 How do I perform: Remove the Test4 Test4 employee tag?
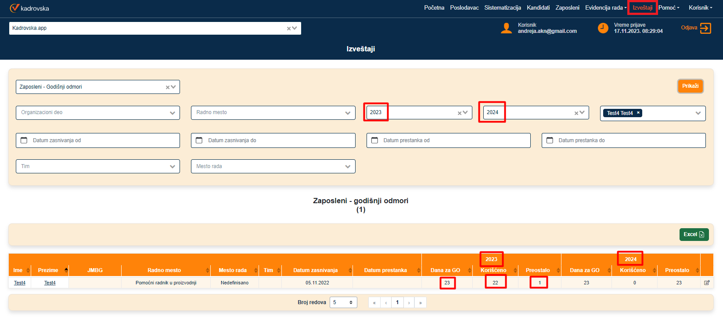click(638, 113)
